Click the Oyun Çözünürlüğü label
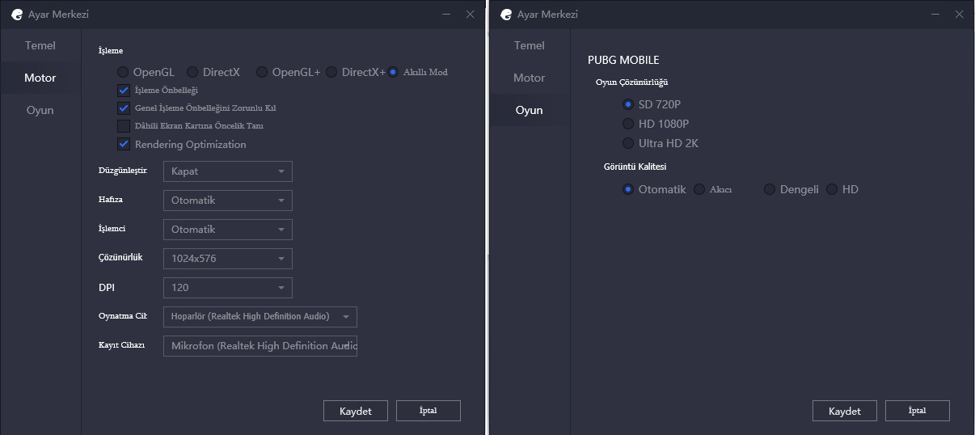Image resolution: width=975 pixels, height=435 pixels. click(x=631, y=82)
